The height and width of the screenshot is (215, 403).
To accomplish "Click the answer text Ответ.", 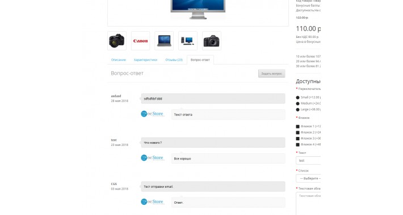I will click(179, 203).
